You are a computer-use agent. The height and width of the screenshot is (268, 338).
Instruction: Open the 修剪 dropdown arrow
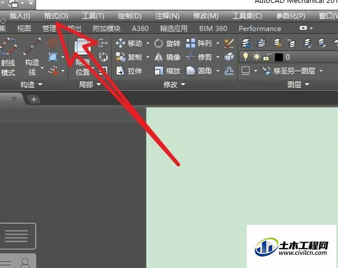pyautogui.click(x=217, y=57)
